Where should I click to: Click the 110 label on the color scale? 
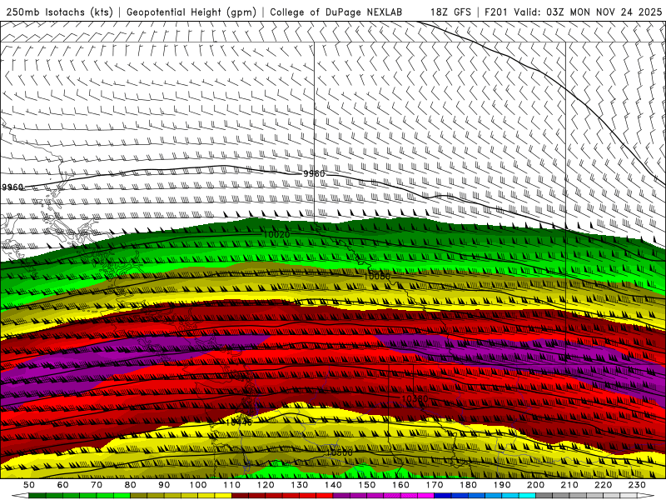[x=232, y=485]
